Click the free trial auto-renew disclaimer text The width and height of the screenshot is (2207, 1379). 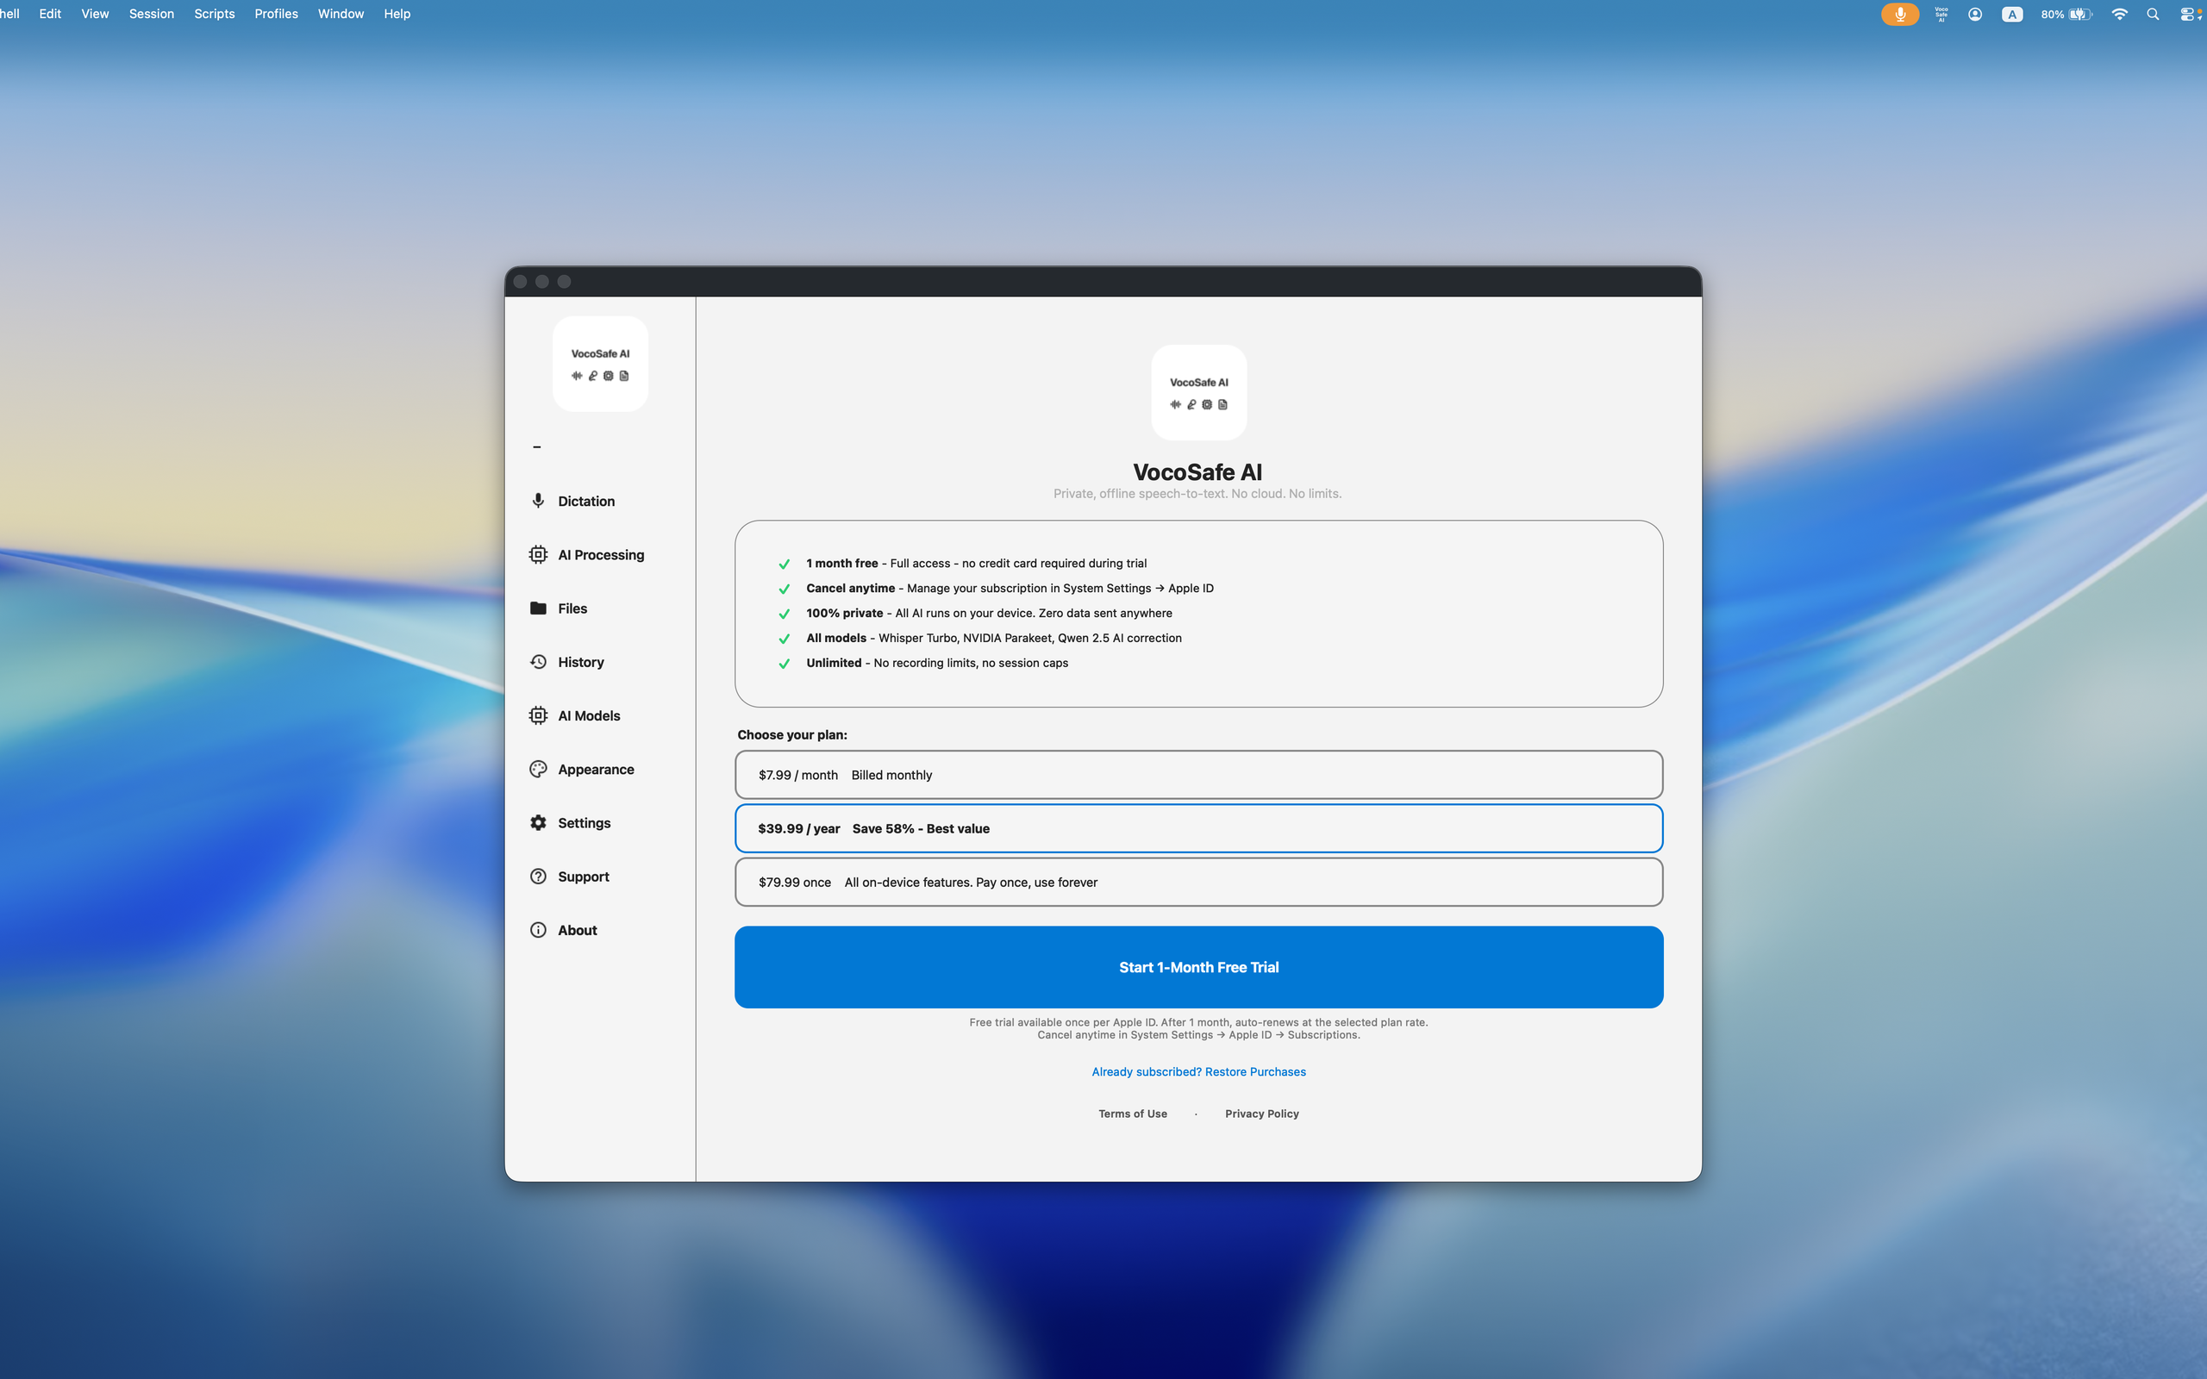[1198, 1029]
